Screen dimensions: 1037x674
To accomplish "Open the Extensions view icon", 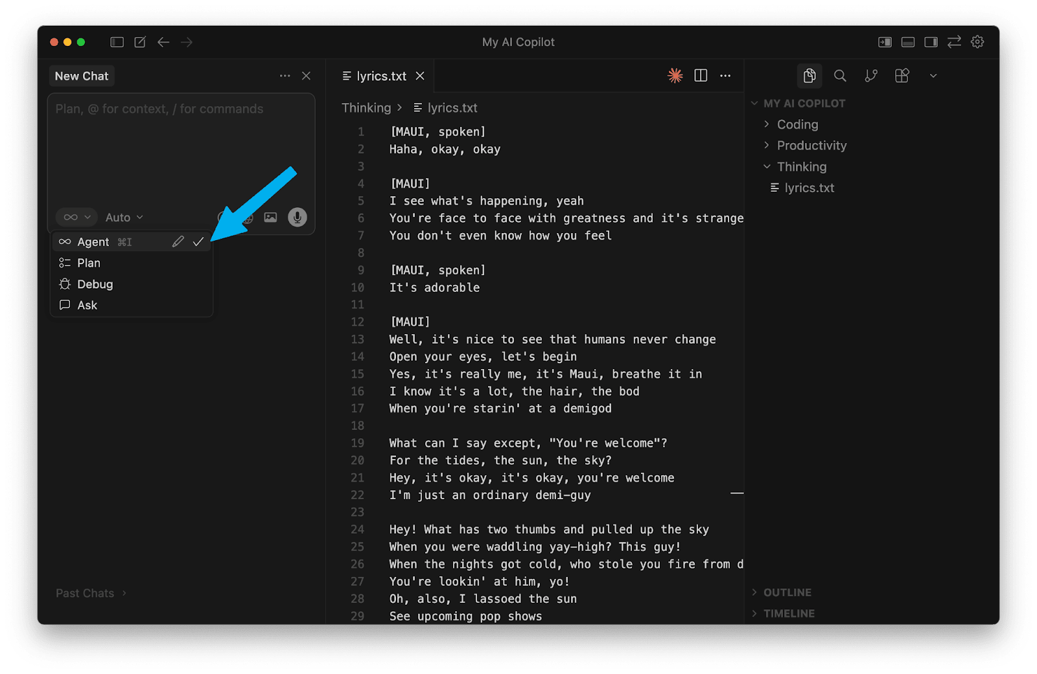I will (902, 76).
